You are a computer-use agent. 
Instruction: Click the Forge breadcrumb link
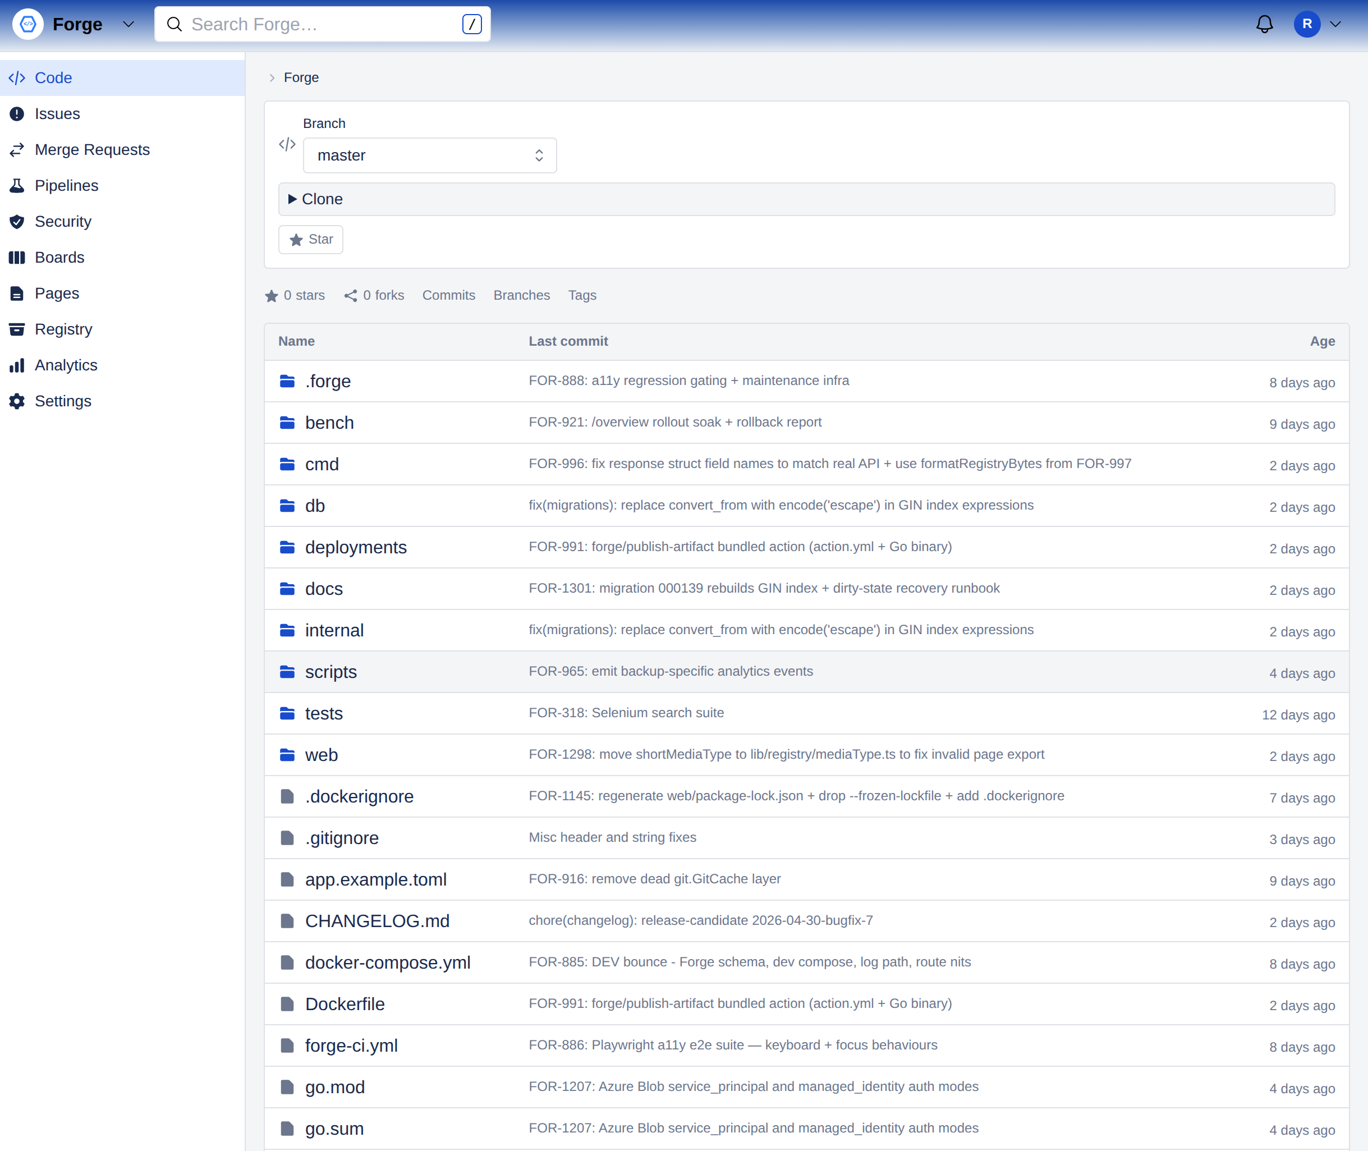tap(301, 77)
